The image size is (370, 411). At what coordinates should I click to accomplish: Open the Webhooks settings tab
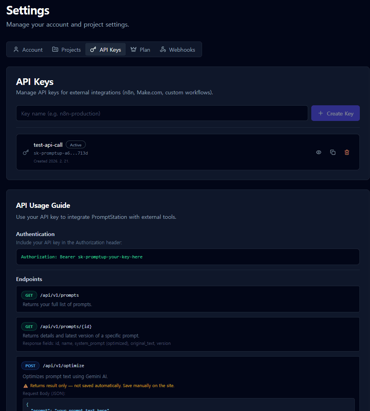coord(177,49)
